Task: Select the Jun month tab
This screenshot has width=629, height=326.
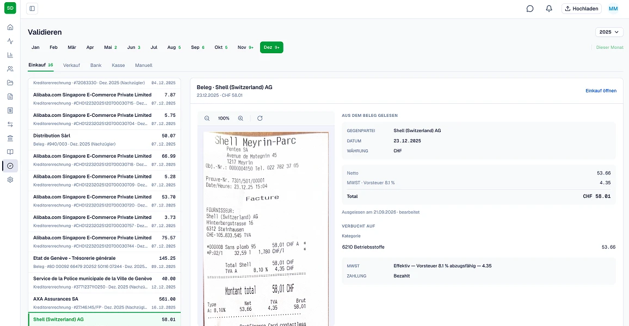Action: 134,47
